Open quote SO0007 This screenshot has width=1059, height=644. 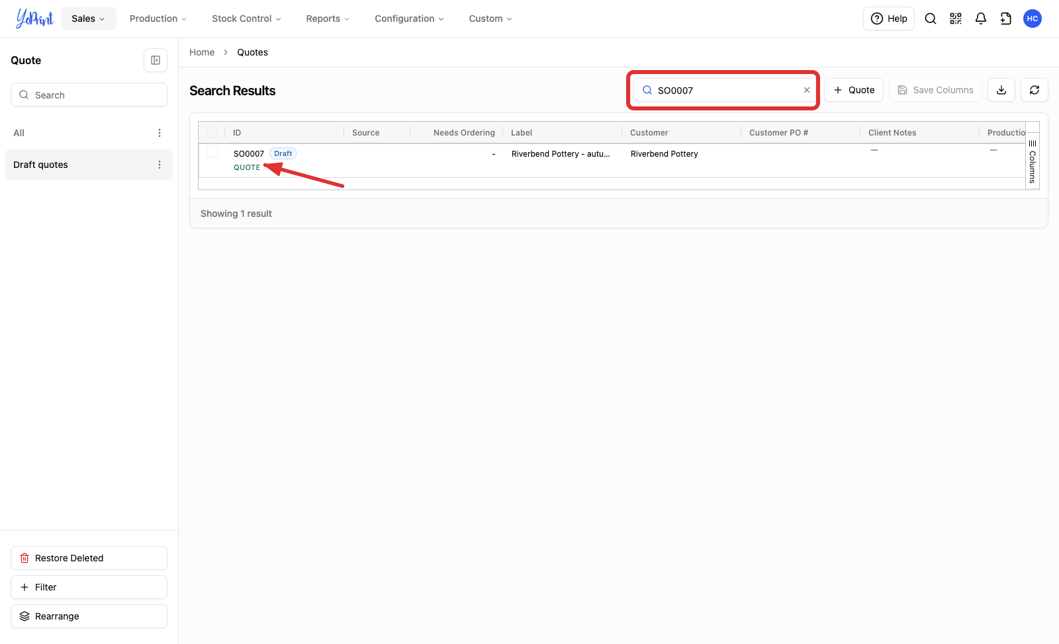point(249,153)
